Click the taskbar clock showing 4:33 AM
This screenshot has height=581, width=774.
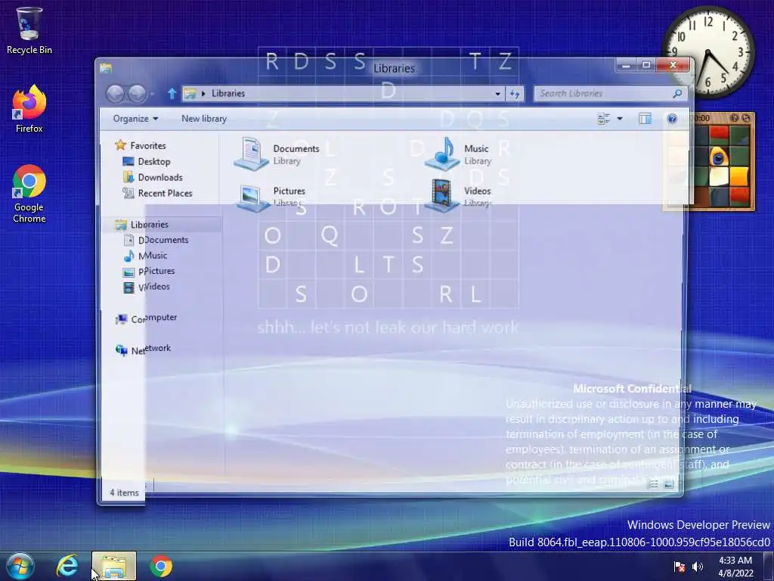[x=735, y=561]
